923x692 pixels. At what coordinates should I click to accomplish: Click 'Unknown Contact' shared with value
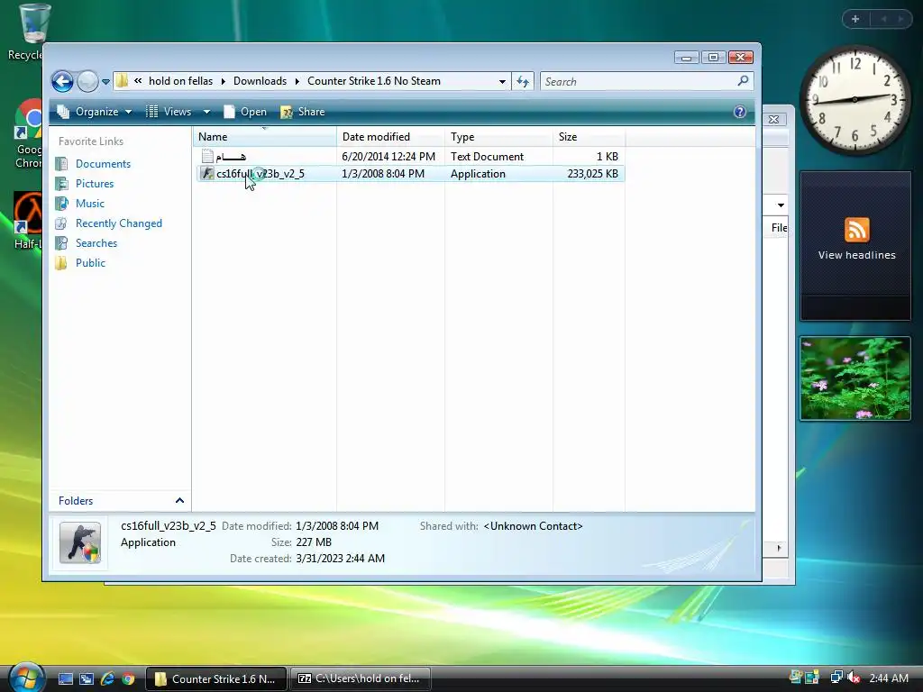tap(533, 526)
